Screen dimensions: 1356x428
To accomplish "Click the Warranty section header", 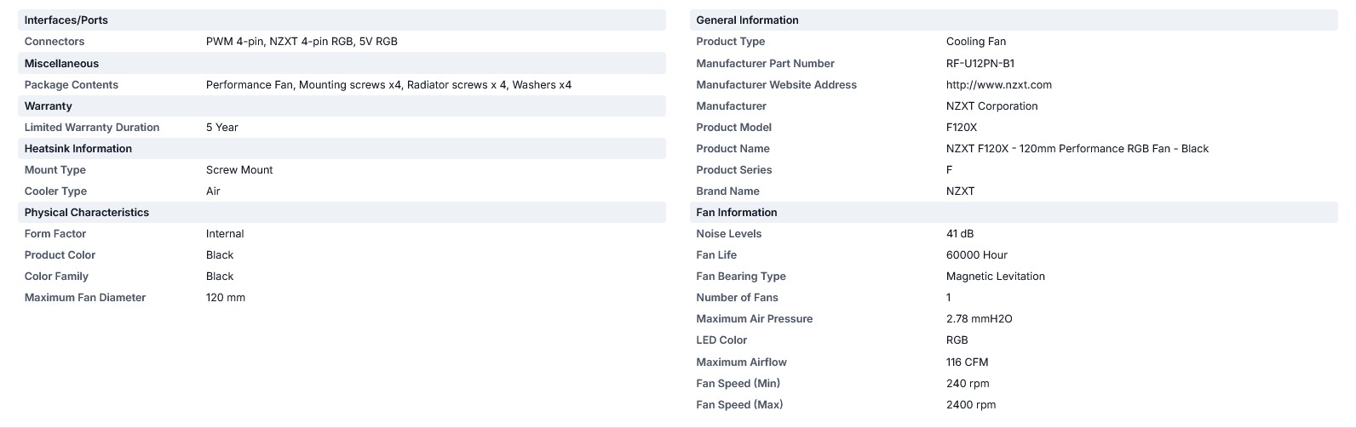I will [x=342, y=106].
